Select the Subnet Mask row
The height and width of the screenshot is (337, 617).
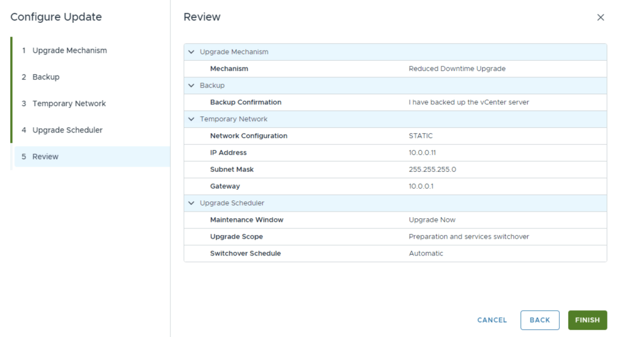[x=395, y=170]
